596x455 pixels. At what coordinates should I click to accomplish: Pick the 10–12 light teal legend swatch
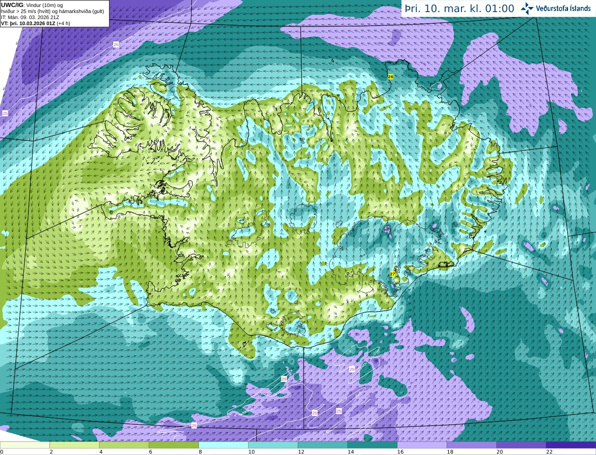(273, 445)
